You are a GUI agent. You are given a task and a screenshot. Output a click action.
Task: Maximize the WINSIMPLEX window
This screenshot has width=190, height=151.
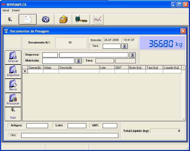click(x=180, y=5)
